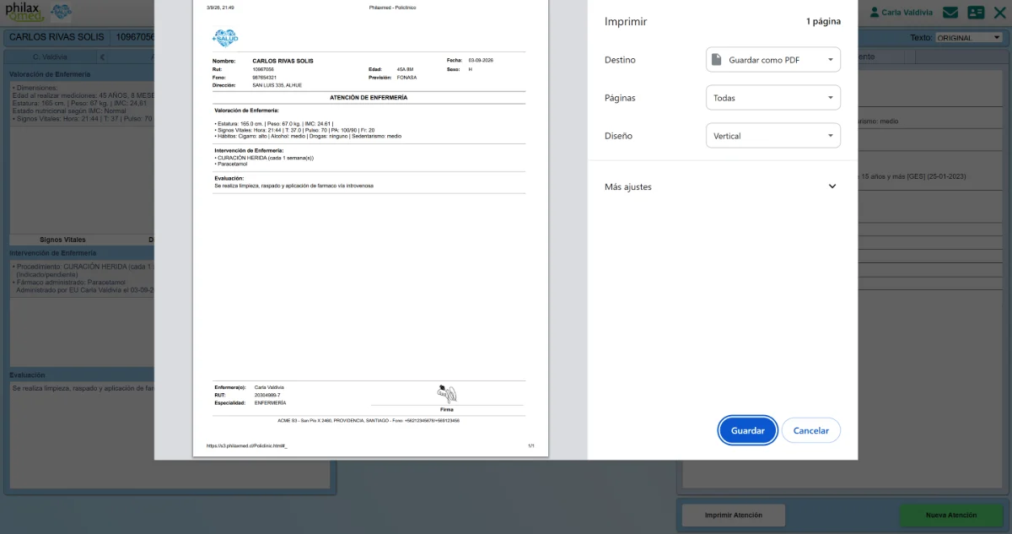Expand the 'Más ajustes' section
The width and height of the screenshot is (1012, 534).
click(x=722, y=186)
